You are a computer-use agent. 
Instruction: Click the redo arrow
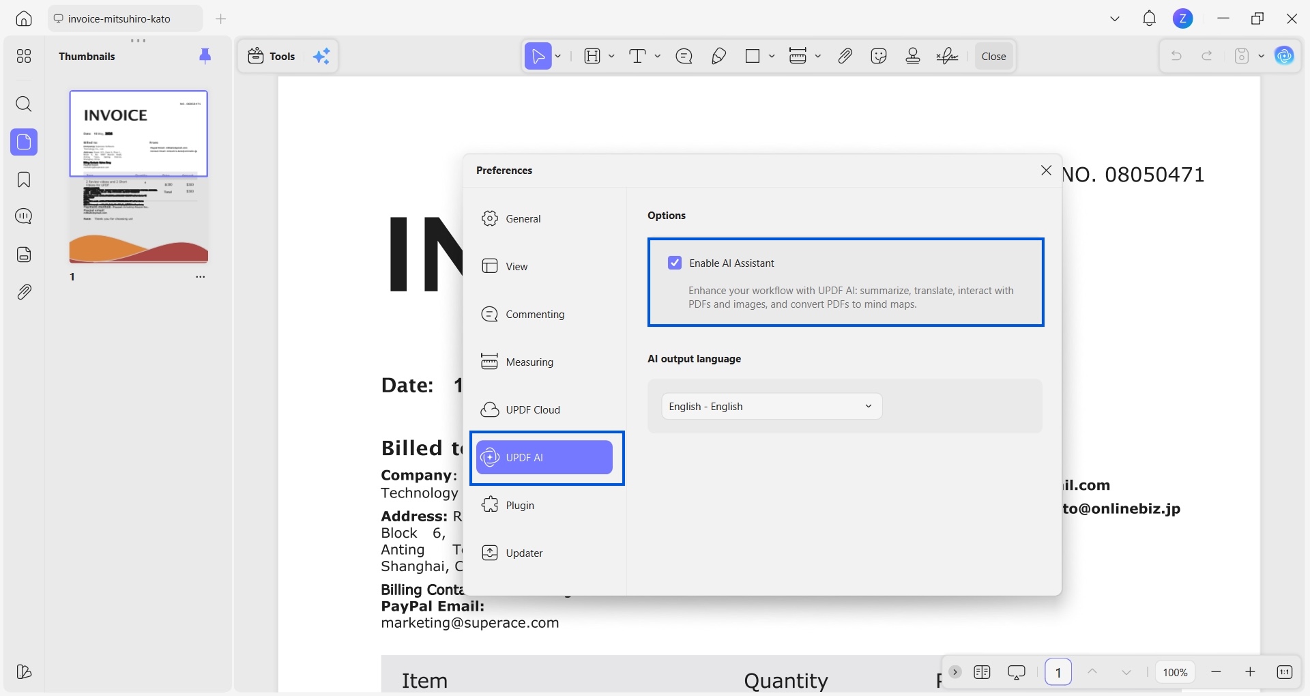coord(1207,56)
